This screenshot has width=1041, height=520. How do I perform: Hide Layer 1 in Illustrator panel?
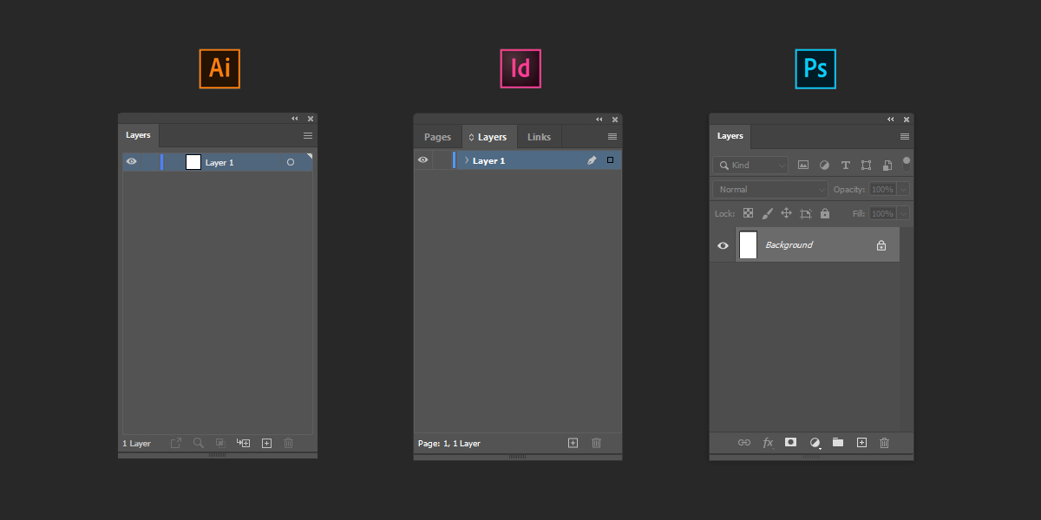132,162
